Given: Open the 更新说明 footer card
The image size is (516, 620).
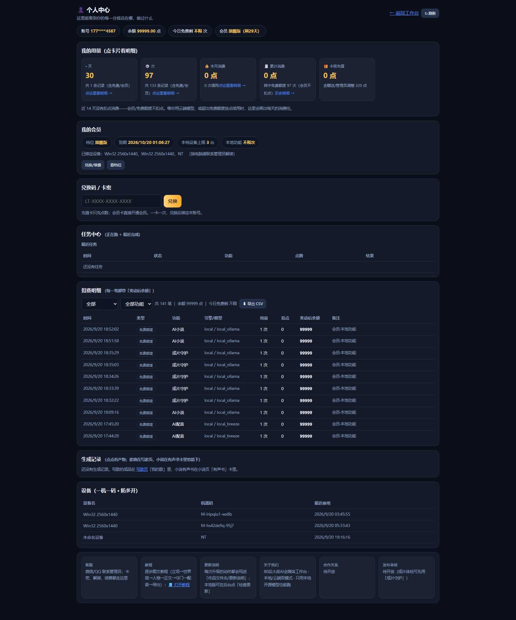Looking at the screenshot, I should 228,578.
